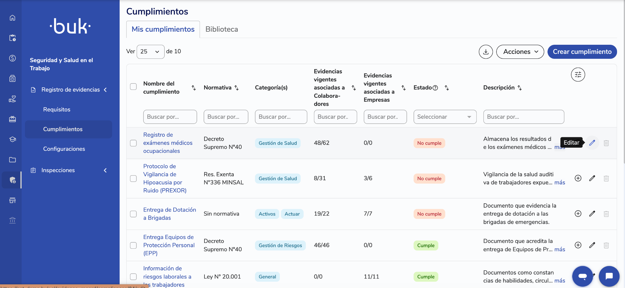
Task: Check the Protocolo de Vigilancia PREXOR row
Action: 133,178
